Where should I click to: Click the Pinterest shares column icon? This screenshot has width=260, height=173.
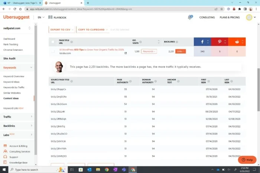pyautogui.click(x=220, y=42)
